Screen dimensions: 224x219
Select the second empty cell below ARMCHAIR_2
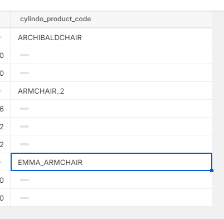pos(111,126)
